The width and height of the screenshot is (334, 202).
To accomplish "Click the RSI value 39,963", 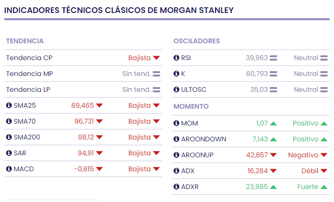I will pyautogui.click(x=257, y=58).
